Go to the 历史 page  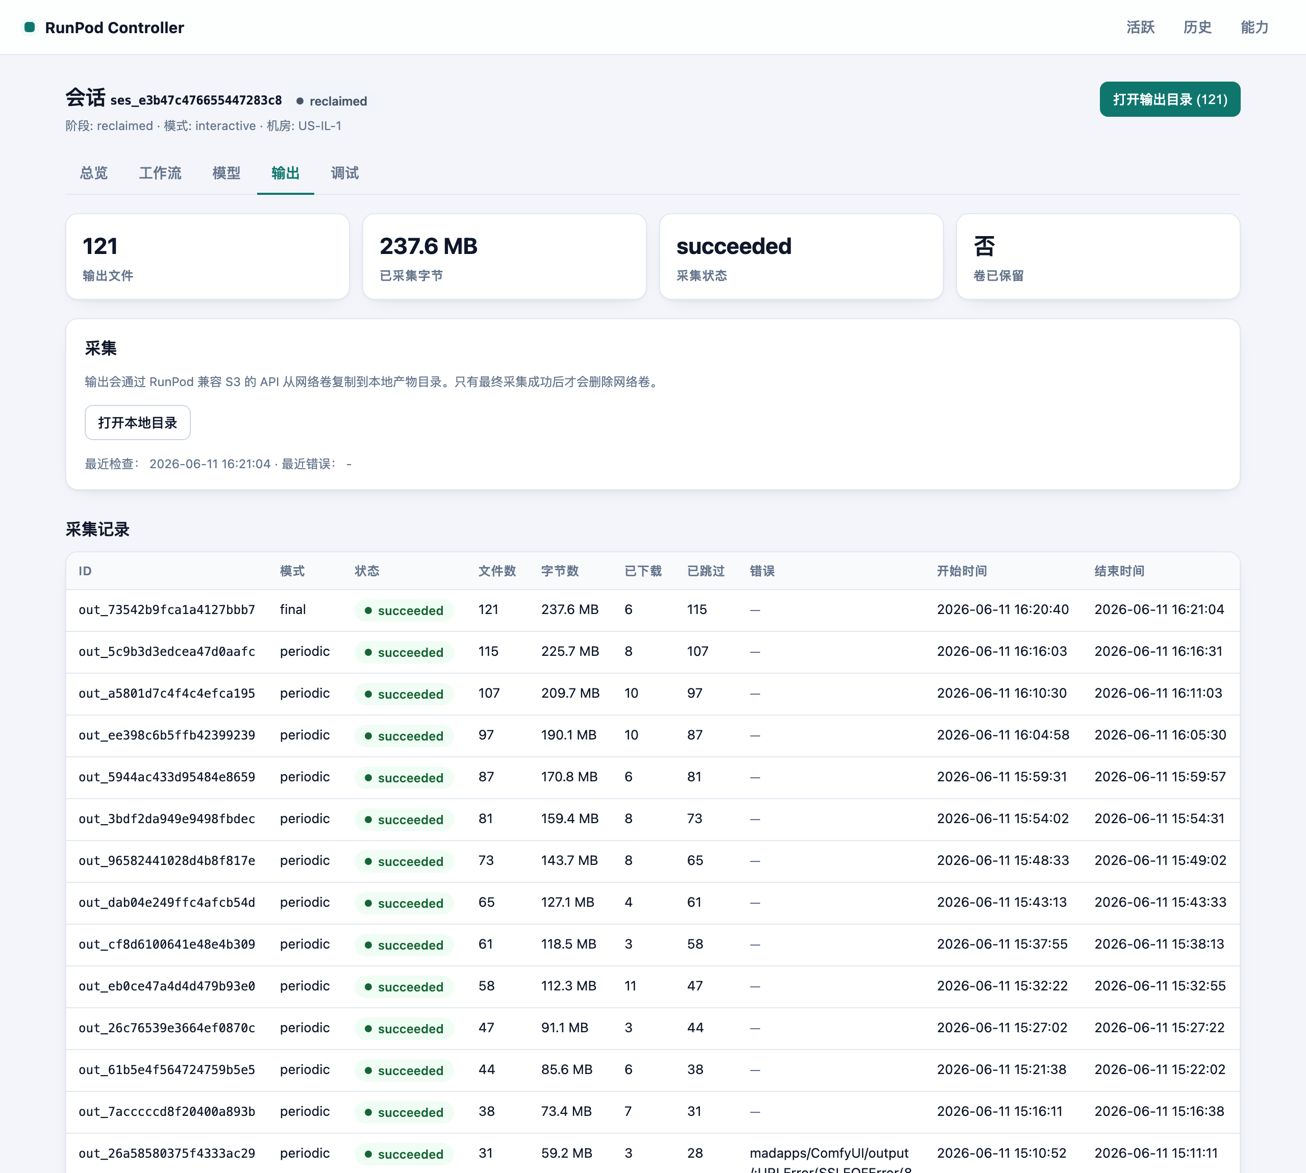[1197, 27]
